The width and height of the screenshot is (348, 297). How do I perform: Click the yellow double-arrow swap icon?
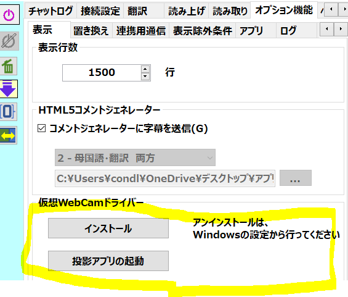pyautogui.click(x=8, y=135)
